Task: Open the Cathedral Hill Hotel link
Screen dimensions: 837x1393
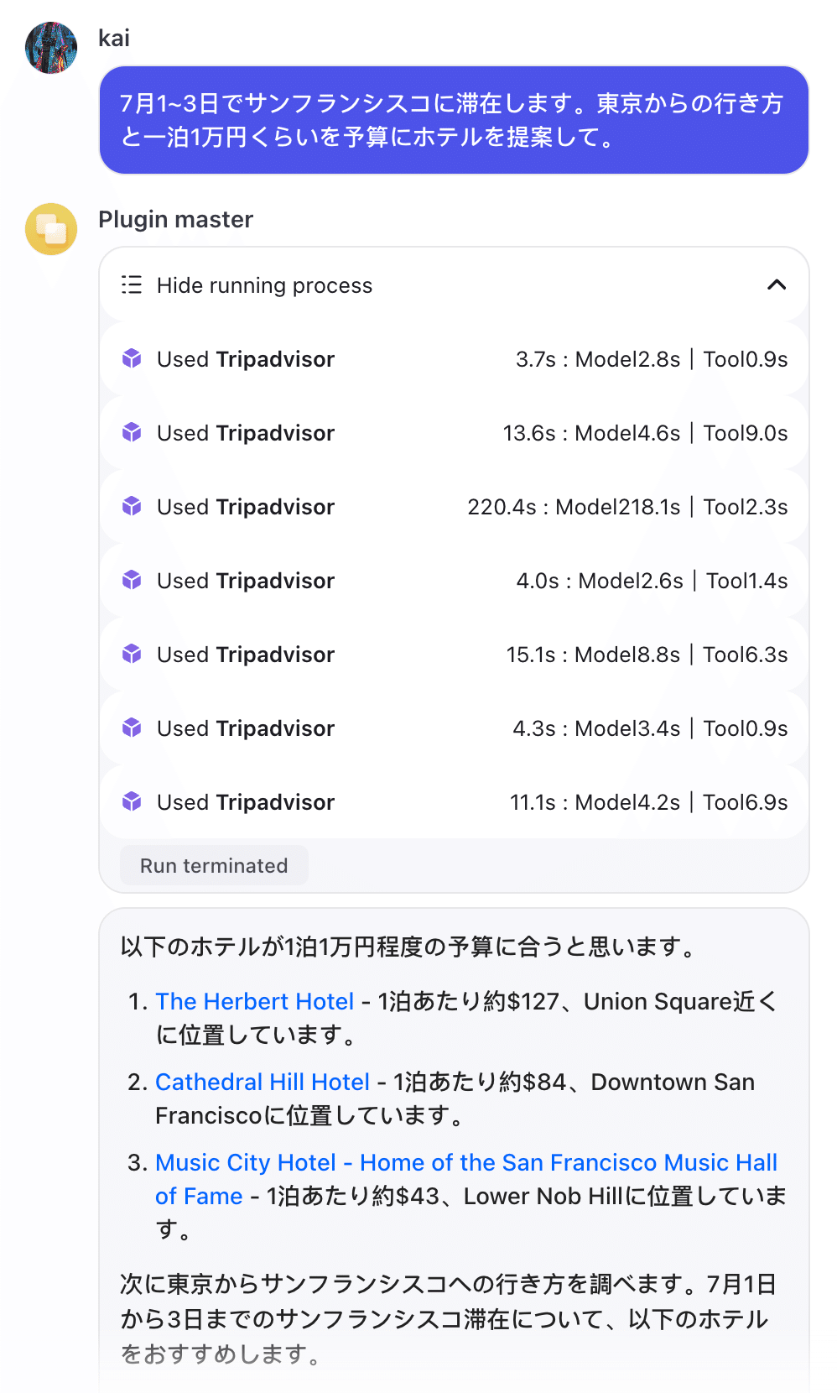Action: pyautogui.click(x=263, y=1082)
